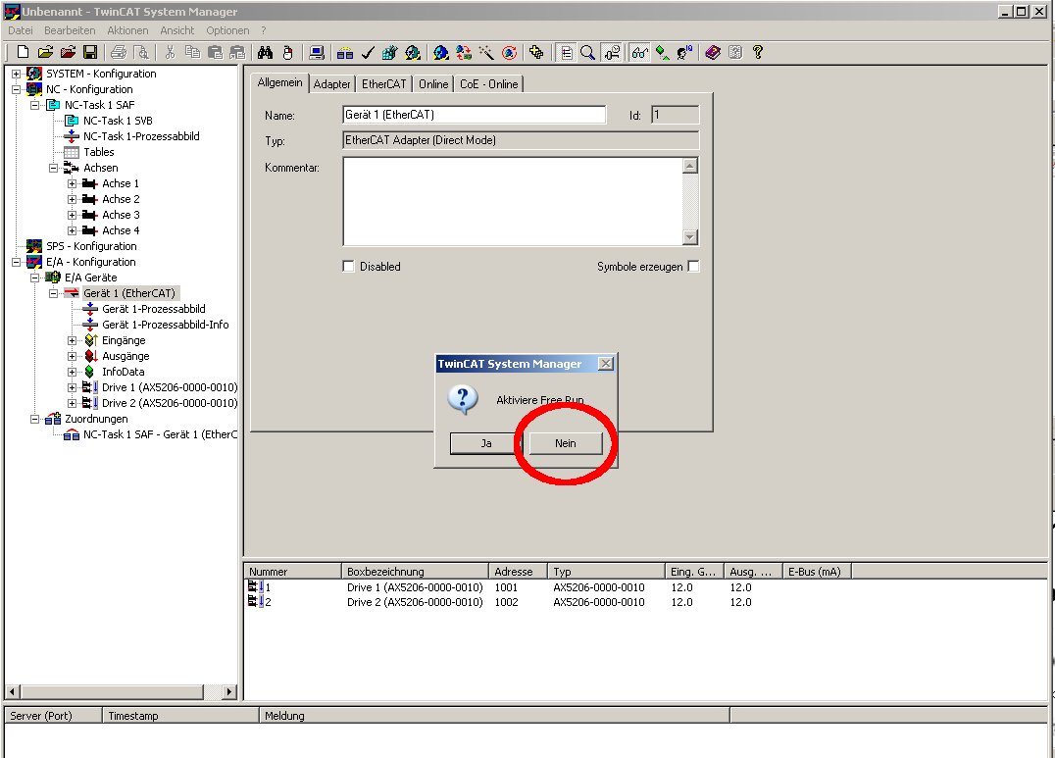Click the tree panel horizontal scrollbar thumb
The image size is (1055, 758).
(112, 691)
